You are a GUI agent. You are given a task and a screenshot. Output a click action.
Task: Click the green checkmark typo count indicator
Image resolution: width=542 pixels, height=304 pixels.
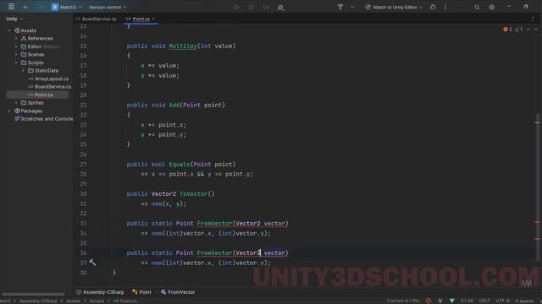518,30
